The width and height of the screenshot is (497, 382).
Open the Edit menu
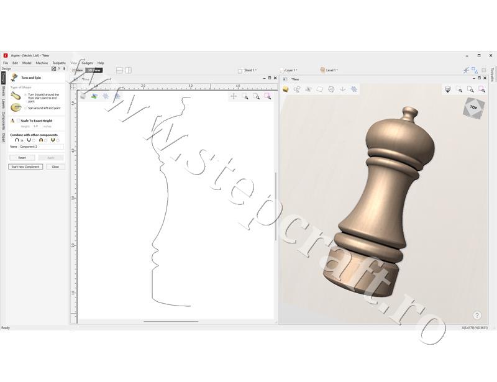(x=15, y=63)
